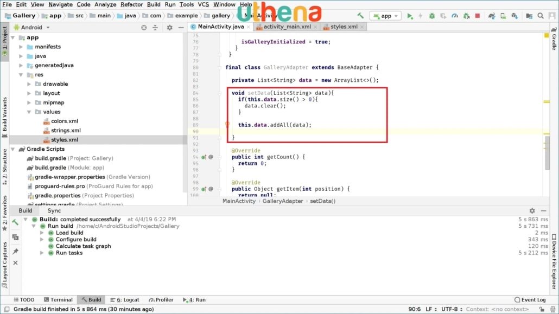Toggle the Structure side panel
This screenshot has width=559, height=314.
(x=5, y=166)
